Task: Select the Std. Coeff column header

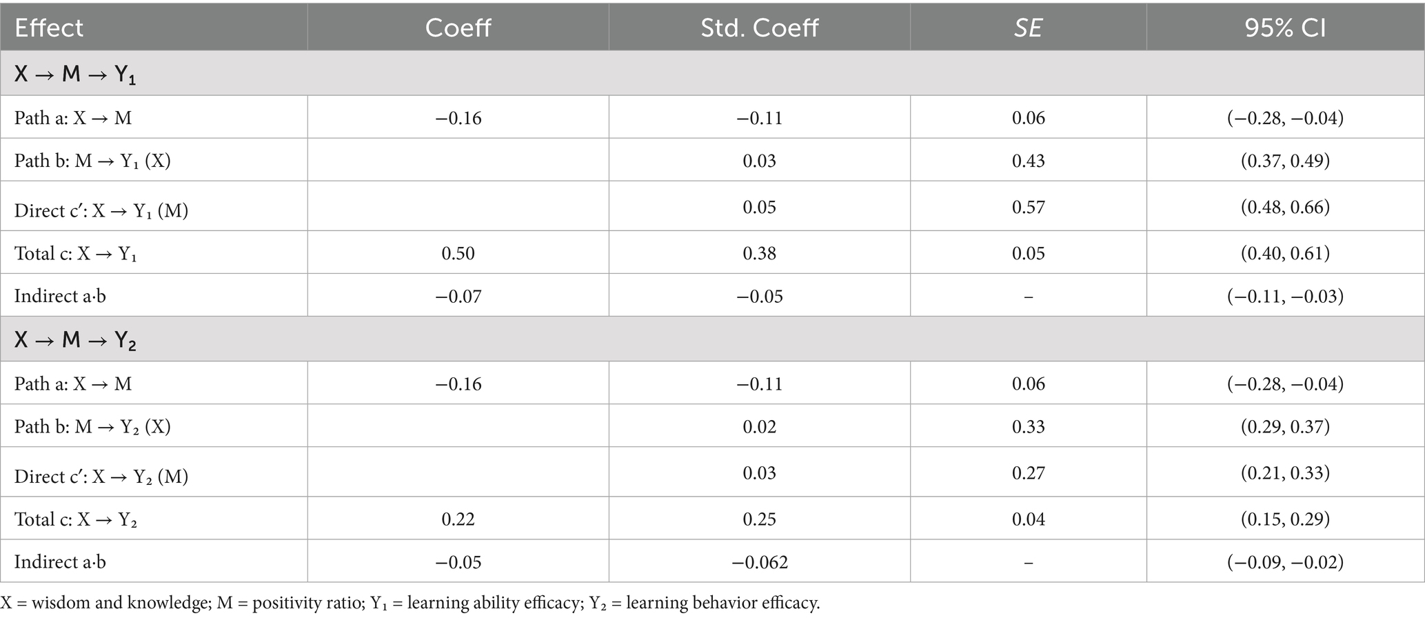Action: pyautogui.click(x=759, y=28)
